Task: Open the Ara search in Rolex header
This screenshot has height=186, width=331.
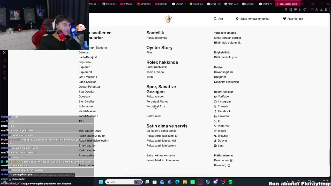Action: point(218,19)
